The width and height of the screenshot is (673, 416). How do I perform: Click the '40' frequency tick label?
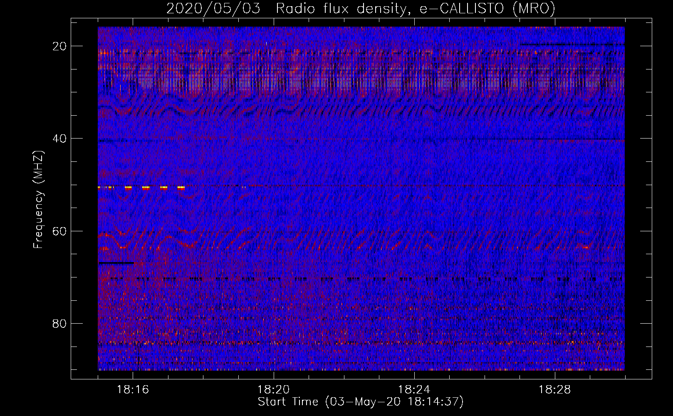(60, 139)
